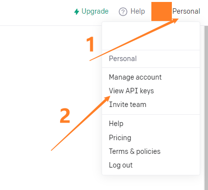Open Terms & policies menu entry
This screenshot has height=190, width=208.
pyautogui.click(x=135, y=151)
